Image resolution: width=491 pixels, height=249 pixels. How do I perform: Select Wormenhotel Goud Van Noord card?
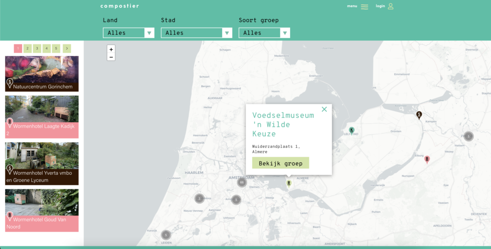click(x=42, y=210)
